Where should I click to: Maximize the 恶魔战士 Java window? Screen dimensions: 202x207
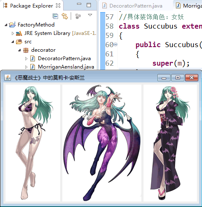pos(178,78)
